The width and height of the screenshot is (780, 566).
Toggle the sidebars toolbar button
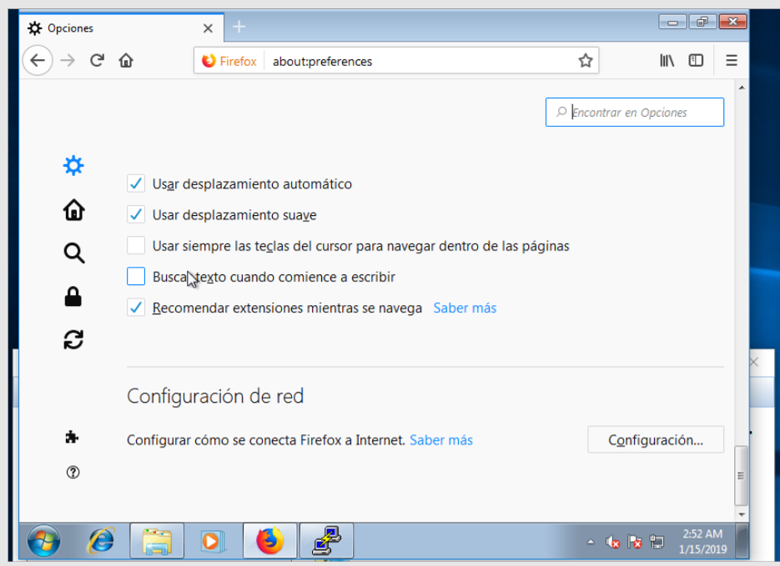696,61
